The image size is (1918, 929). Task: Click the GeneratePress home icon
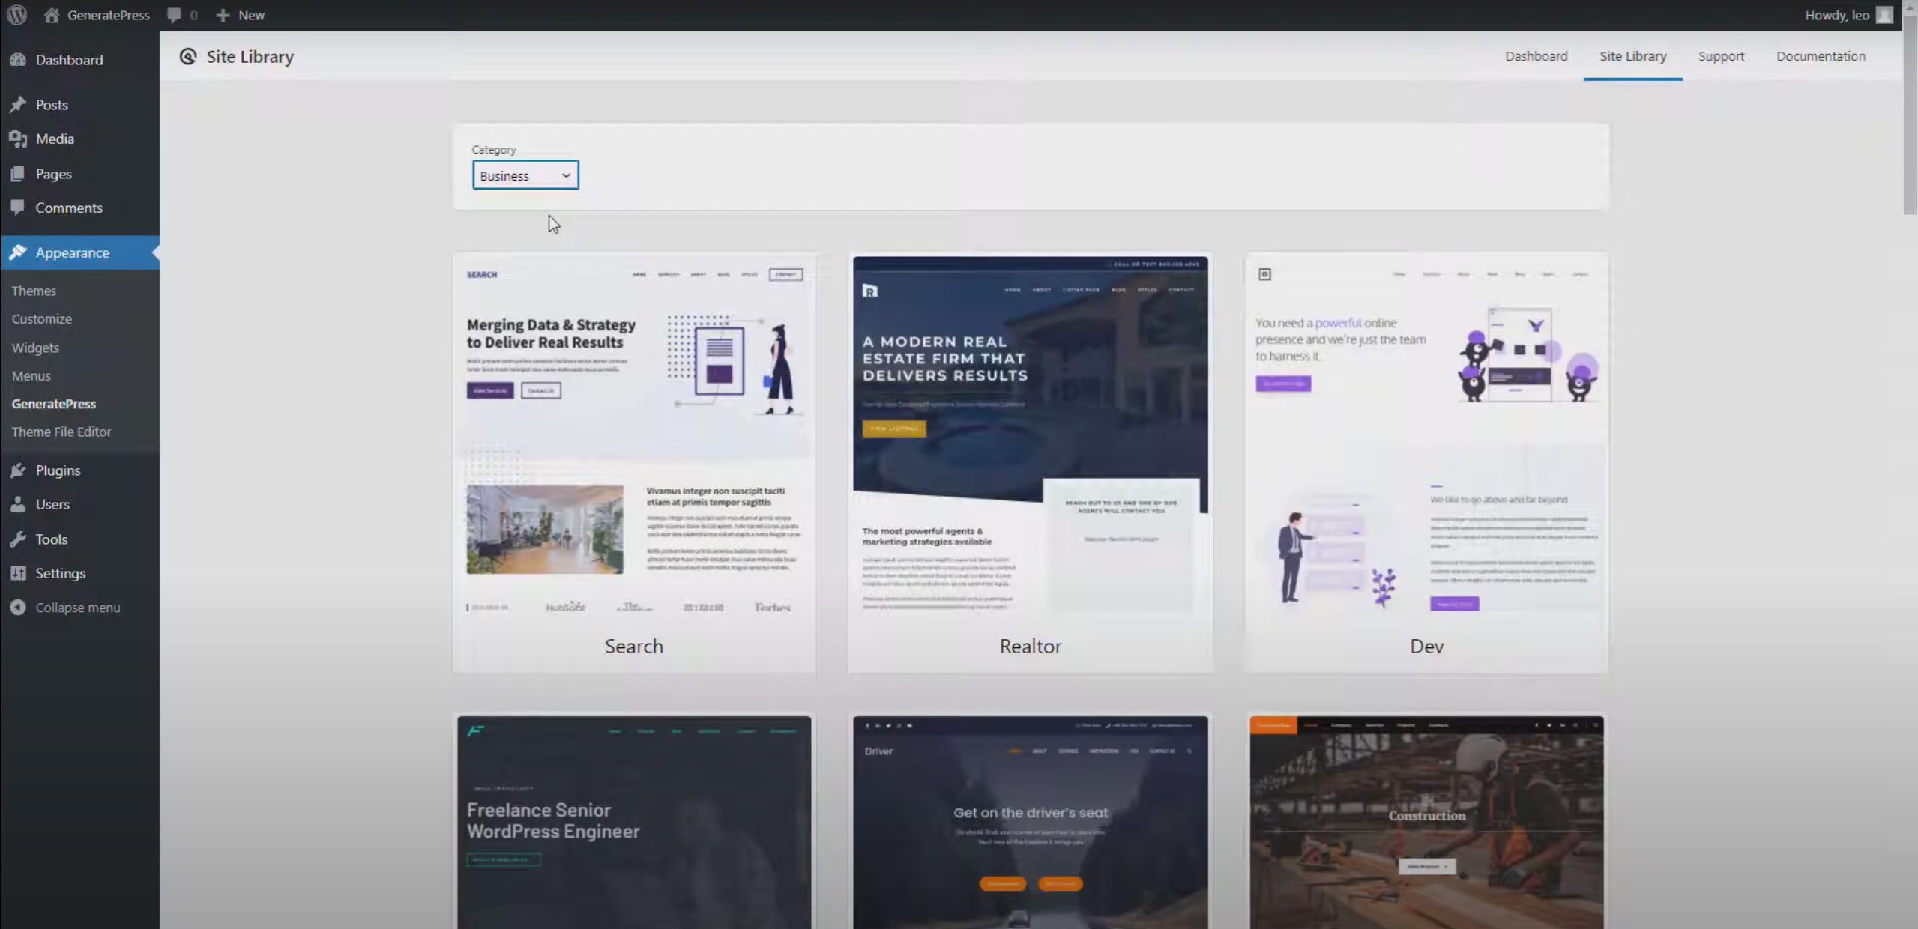(52, 15)
